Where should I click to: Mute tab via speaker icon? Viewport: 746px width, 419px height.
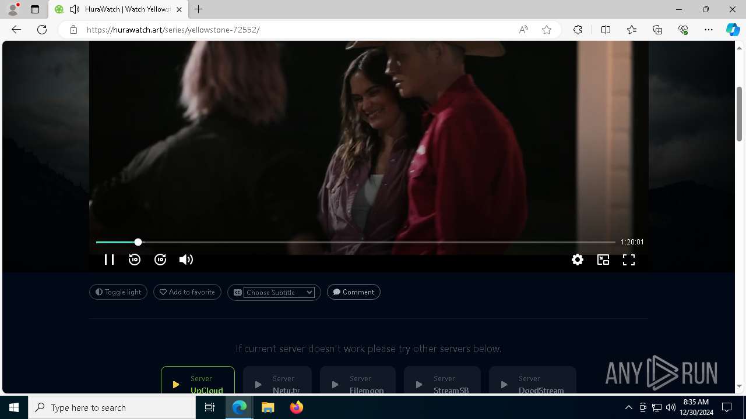[75, 9]
